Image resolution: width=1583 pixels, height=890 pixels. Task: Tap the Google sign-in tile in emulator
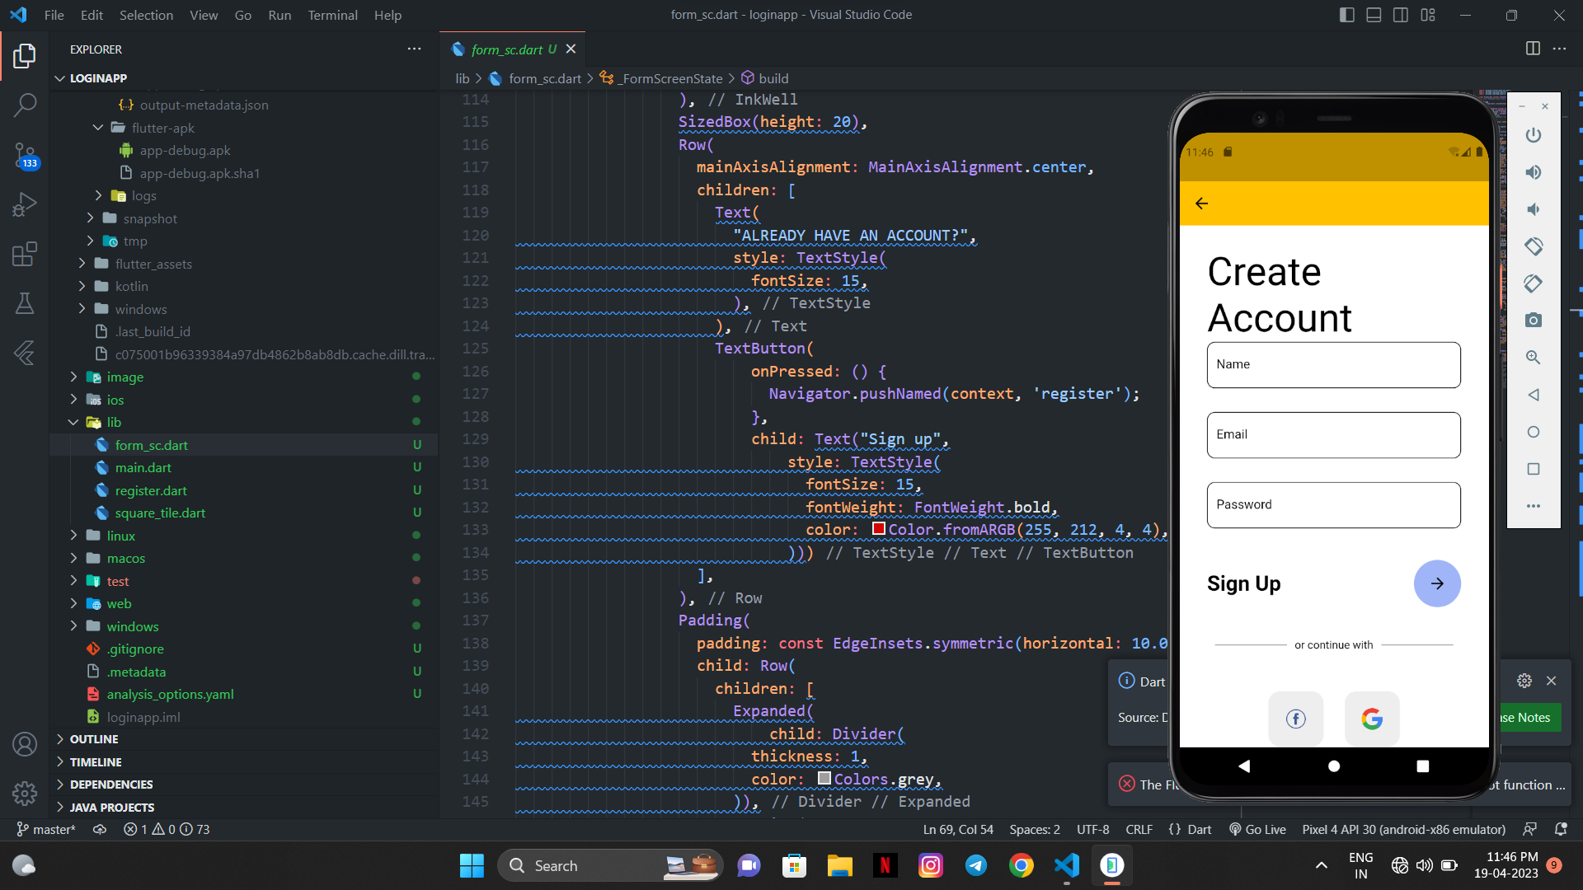pos(1372,719)
